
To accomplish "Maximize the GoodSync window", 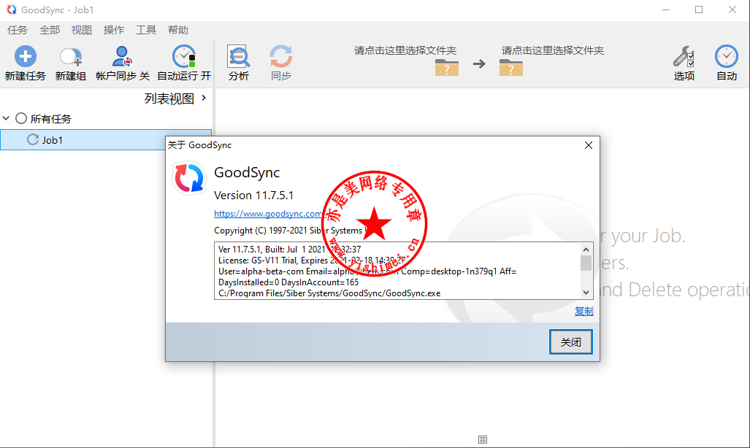I will point(699,9).
